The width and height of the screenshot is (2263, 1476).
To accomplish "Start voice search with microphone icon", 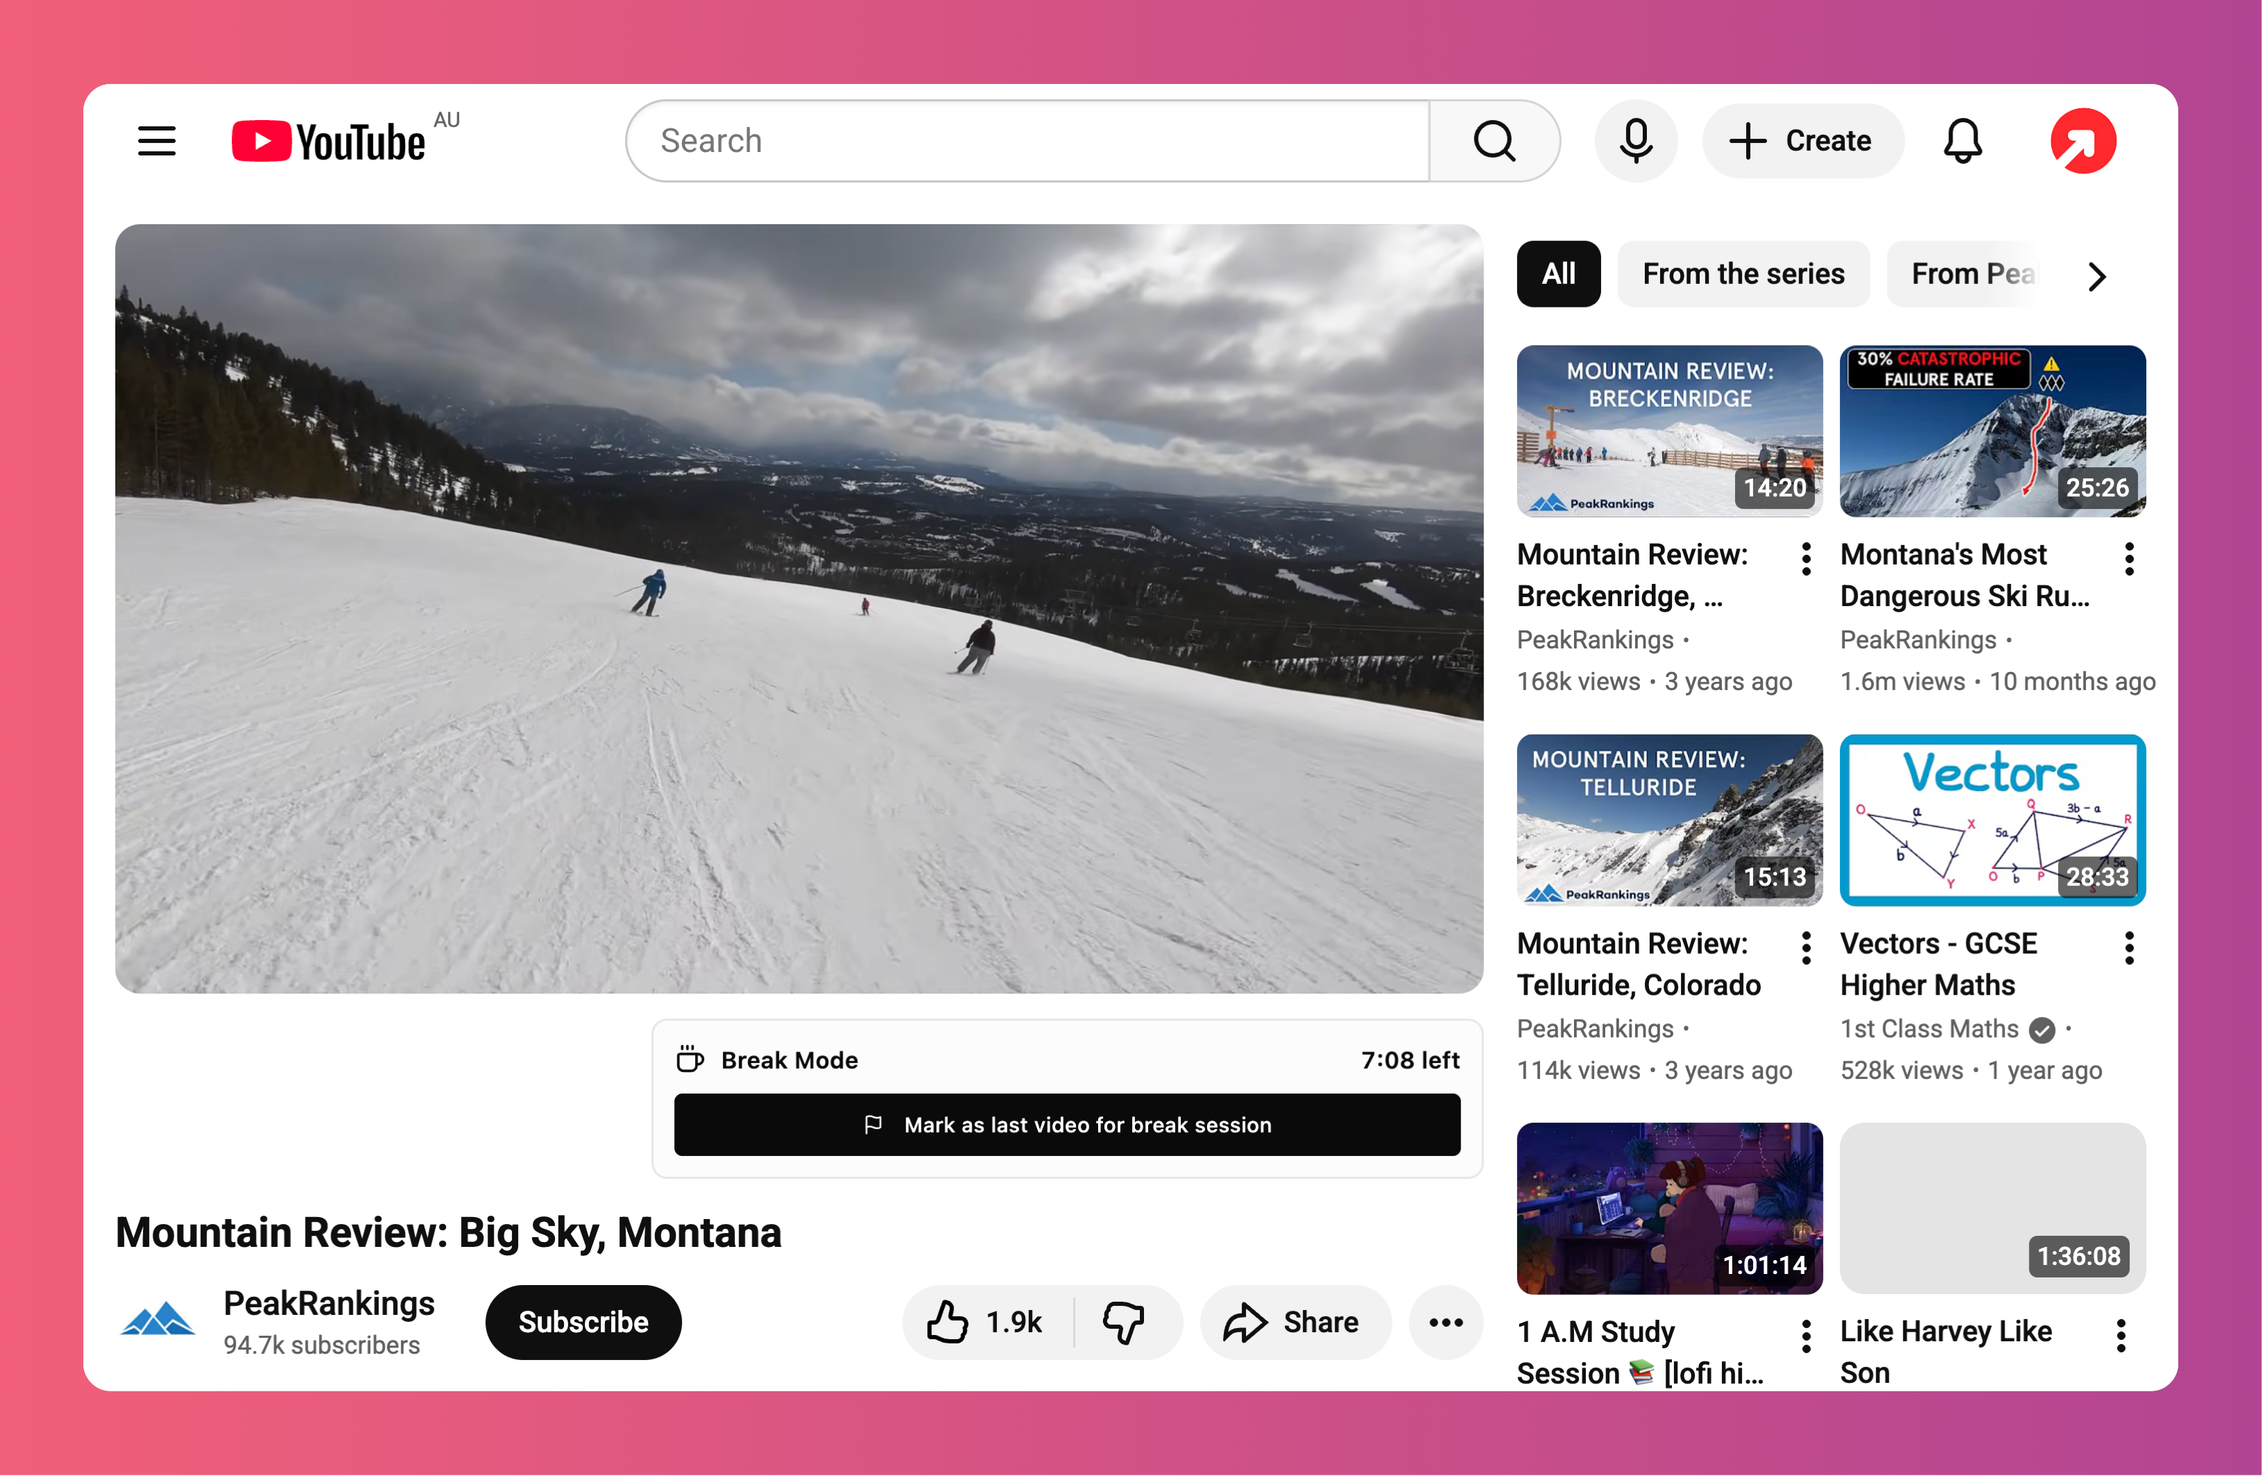I will (x=1636, y=141).
